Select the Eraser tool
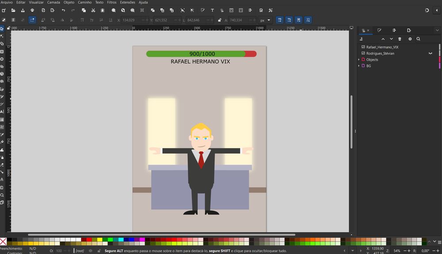This screenshot has width=442, height=254. point(2,165)
